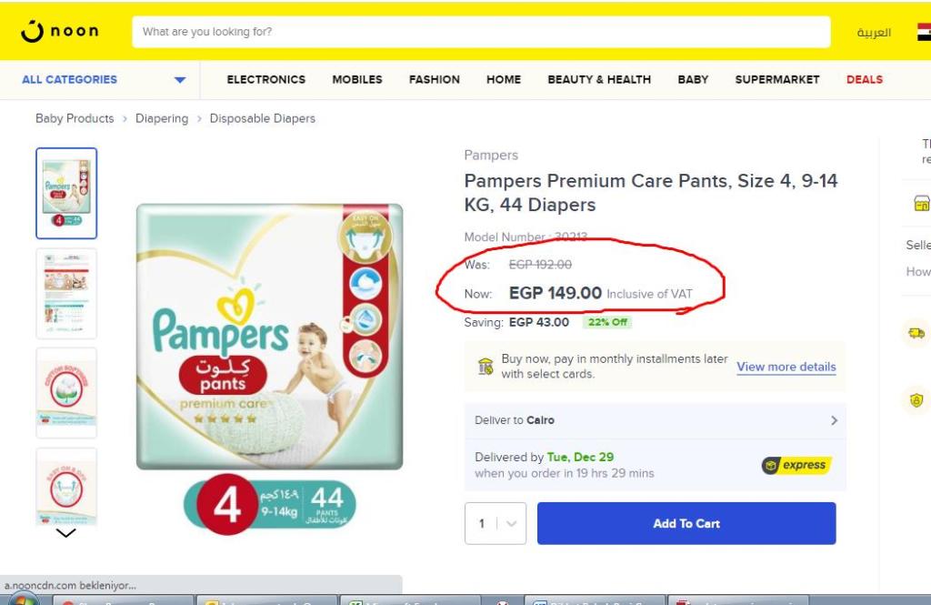931x605 pixels.
Task: Show next product thumbnails with down chevron
Action: click(x=66, y=534)
